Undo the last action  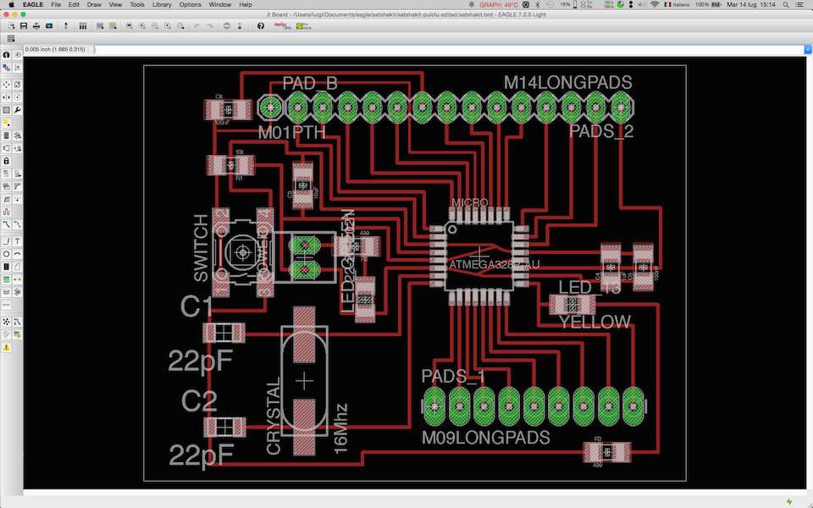[x=197, y=26]
